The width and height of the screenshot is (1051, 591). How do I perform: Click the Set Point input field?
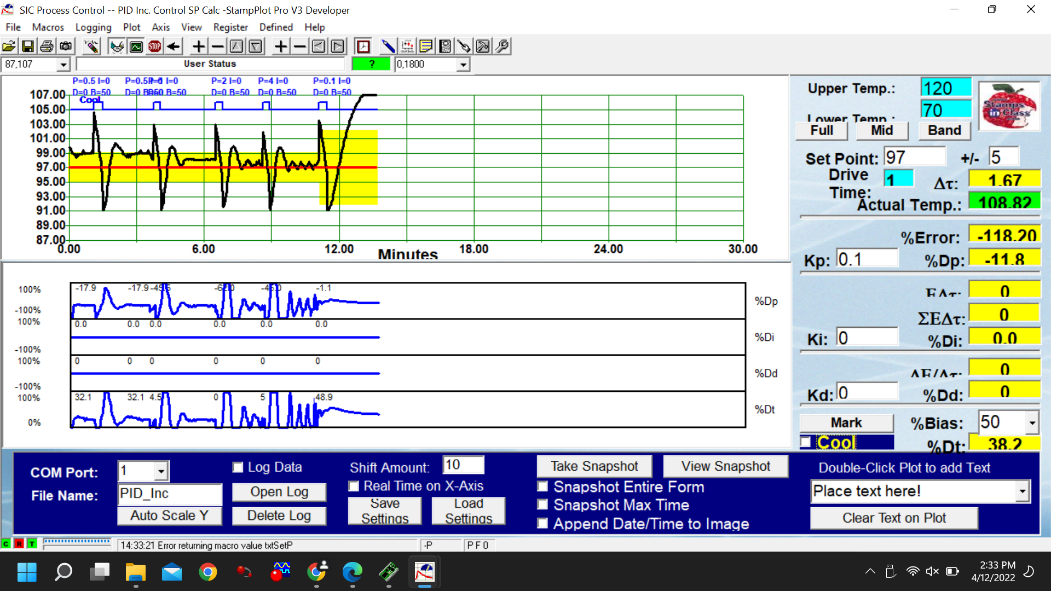point(914,157)
